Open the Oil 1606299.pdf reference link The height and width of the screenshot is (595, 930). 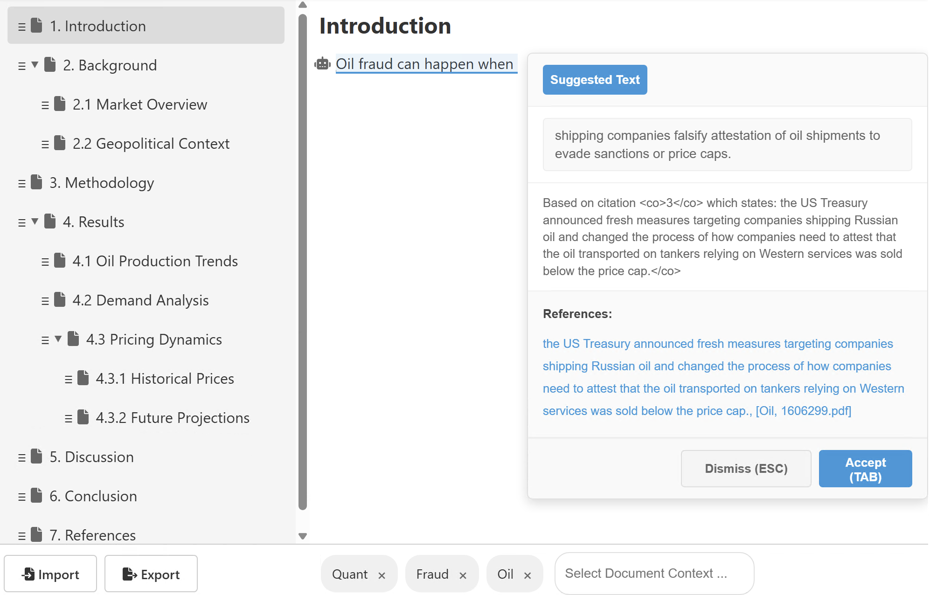(803, 411)
